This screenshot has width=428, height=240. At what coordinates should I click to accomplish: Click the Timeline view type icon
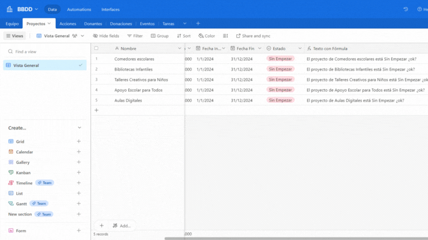(11, 183)
